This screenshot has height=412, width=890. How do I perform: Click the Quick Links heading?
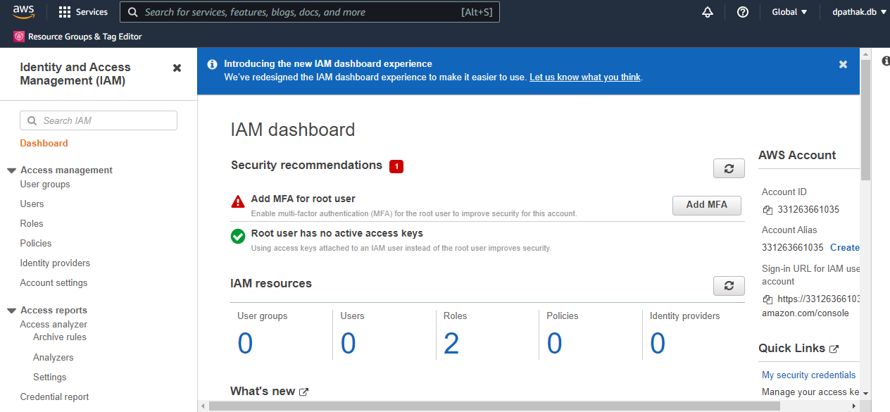pos(791,349)
